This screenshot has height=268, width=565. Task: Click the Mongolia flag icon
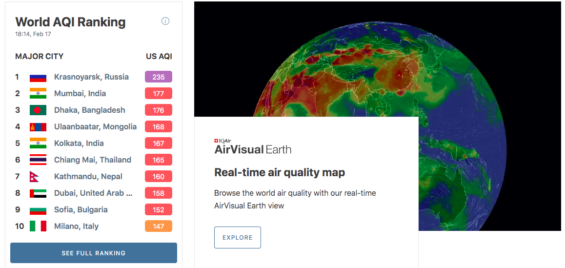click(x=38, y=126)
